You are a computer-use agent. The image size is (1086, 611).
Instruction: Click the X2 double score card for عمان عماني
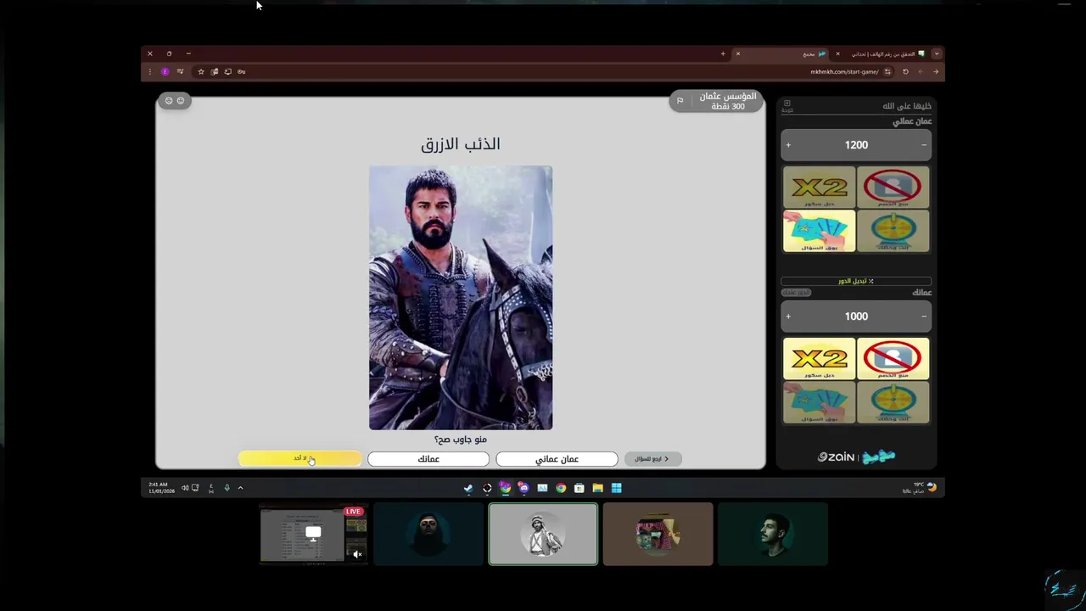(819, 188)
